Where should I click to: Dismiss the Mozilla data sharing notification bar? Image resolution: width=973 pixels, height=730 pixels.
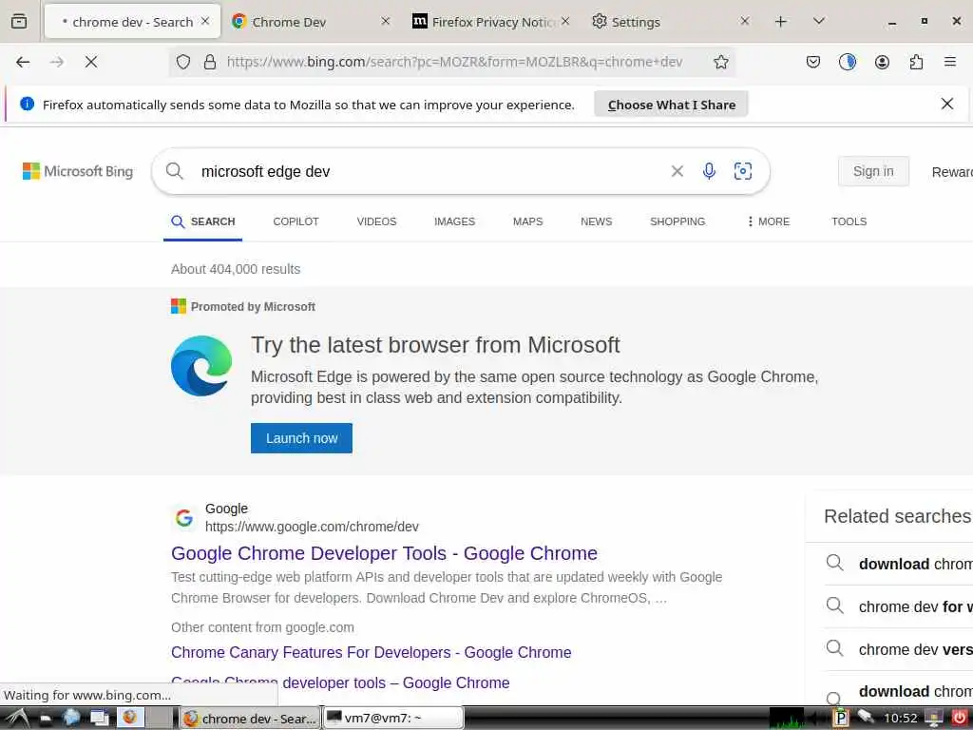click(947, 104)
